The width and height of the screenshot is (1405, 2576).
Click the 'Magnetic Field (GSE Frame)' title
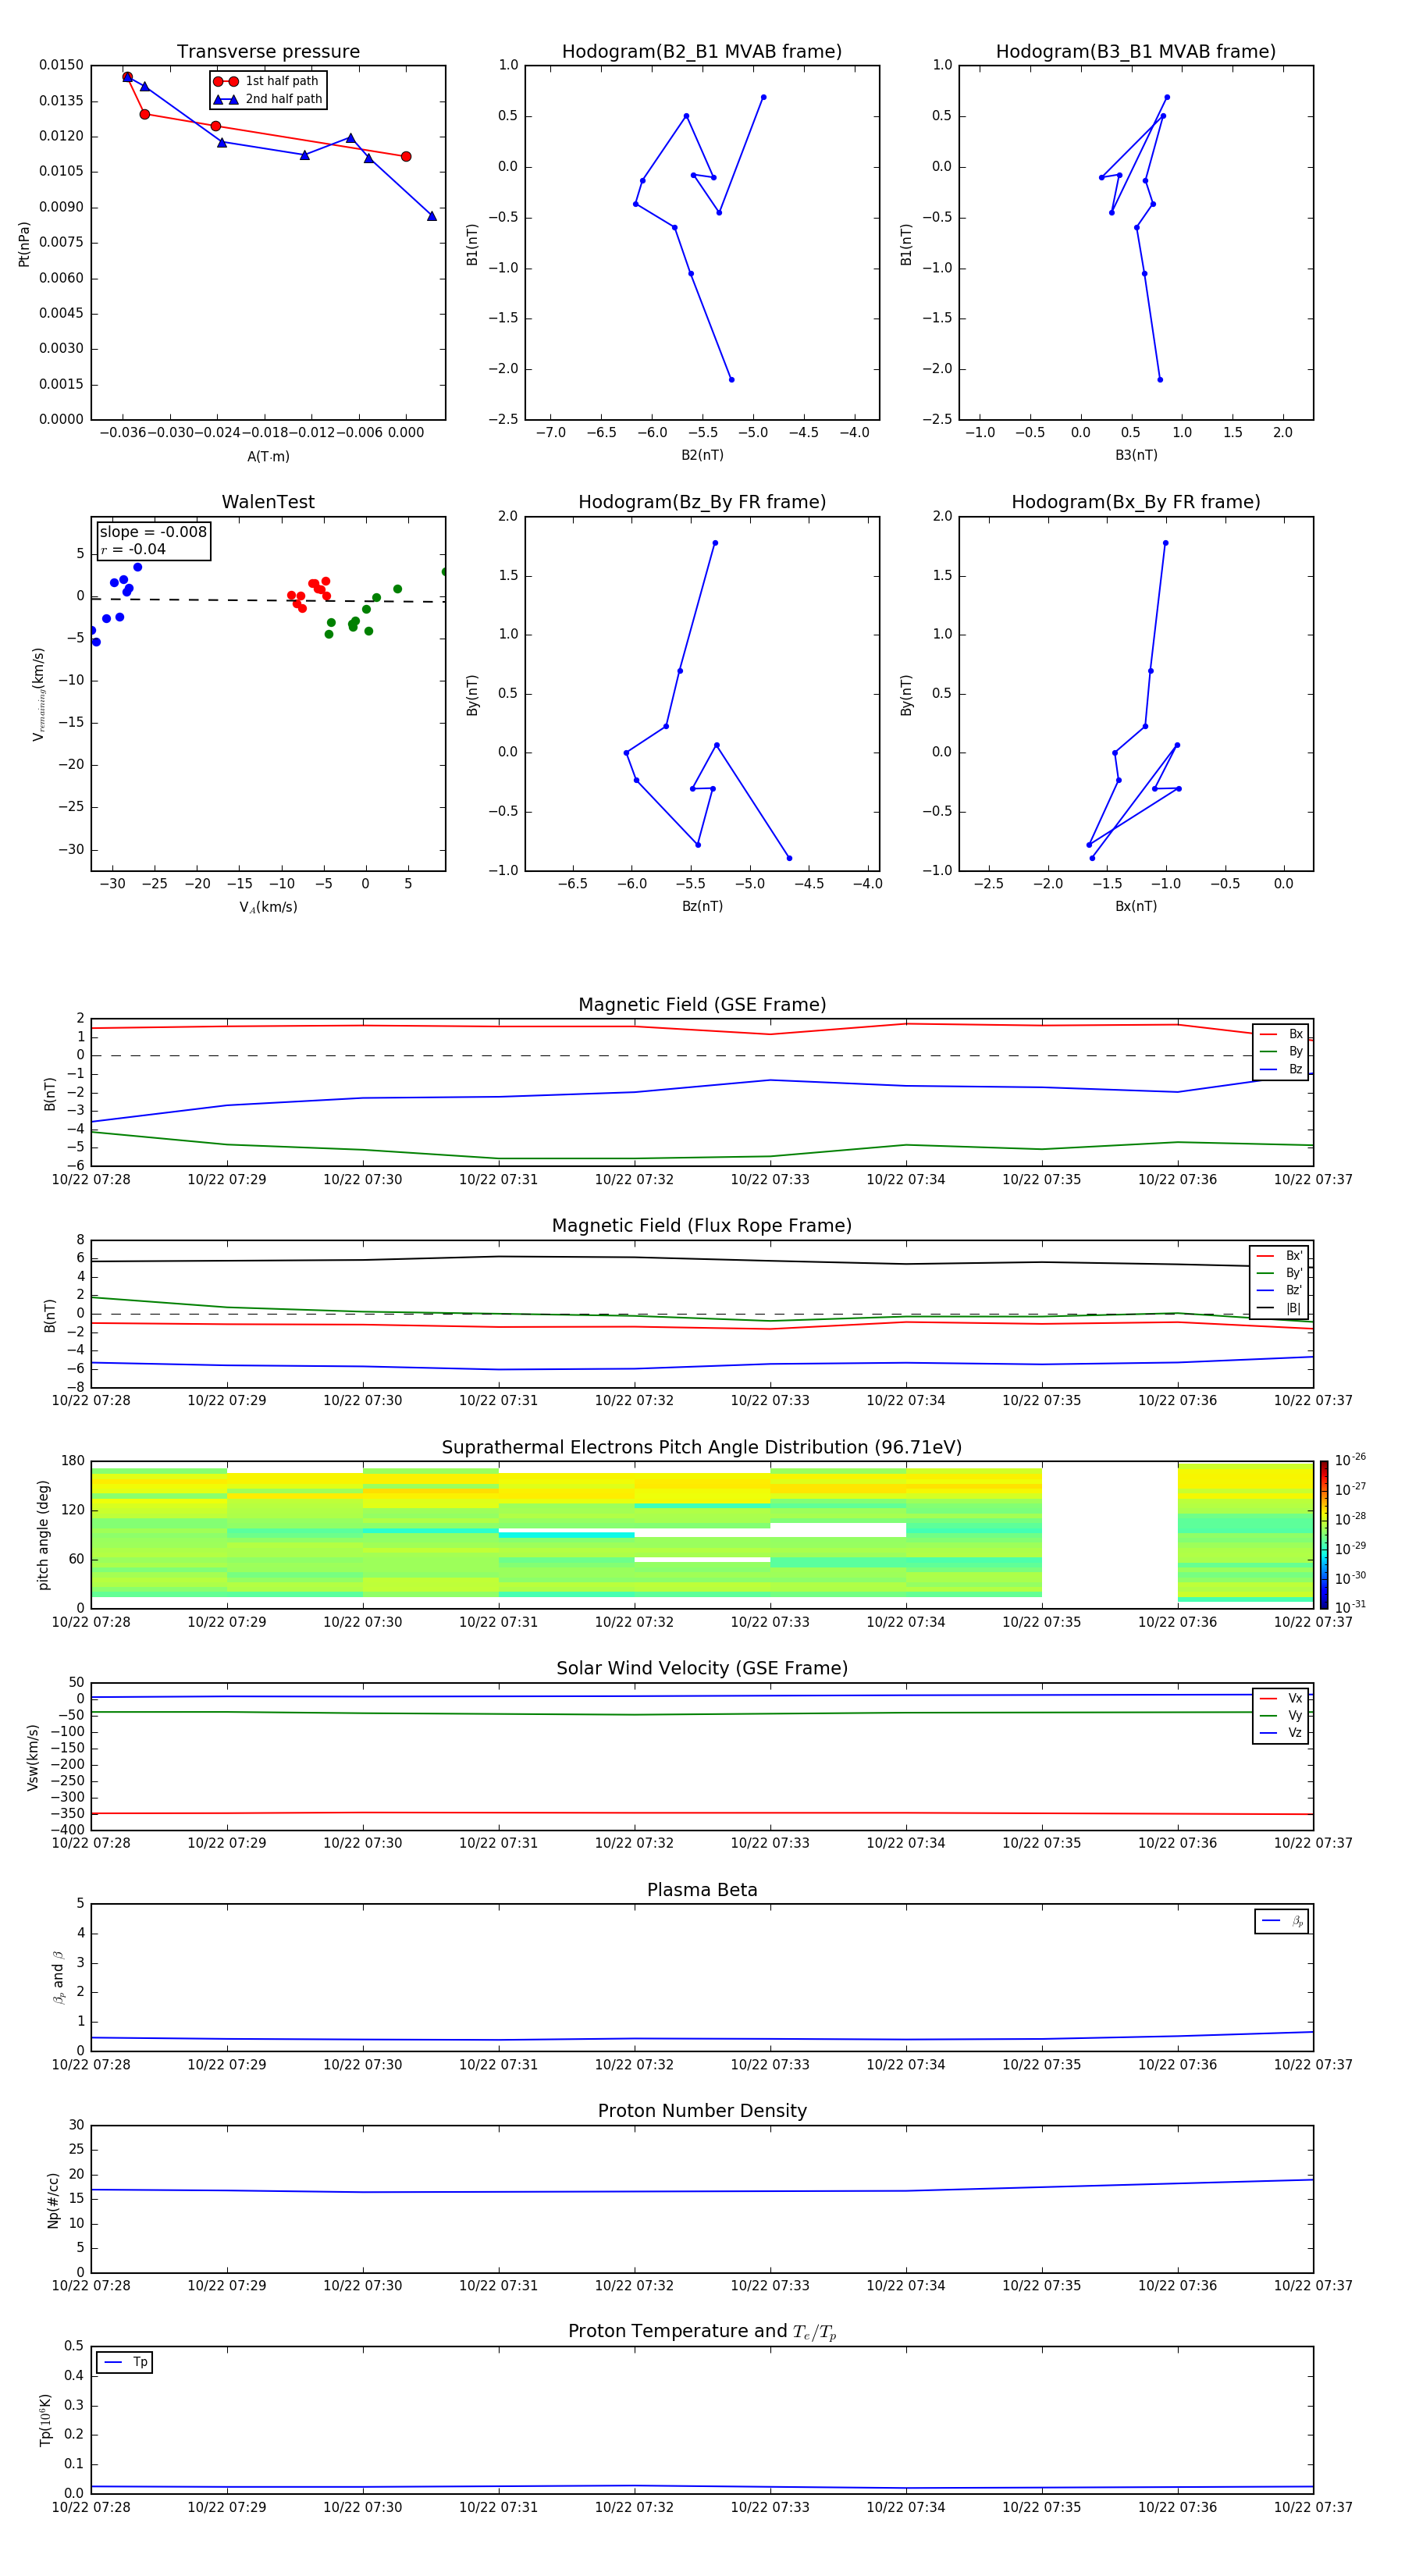pyautogui.click(x=702, y=1005)
